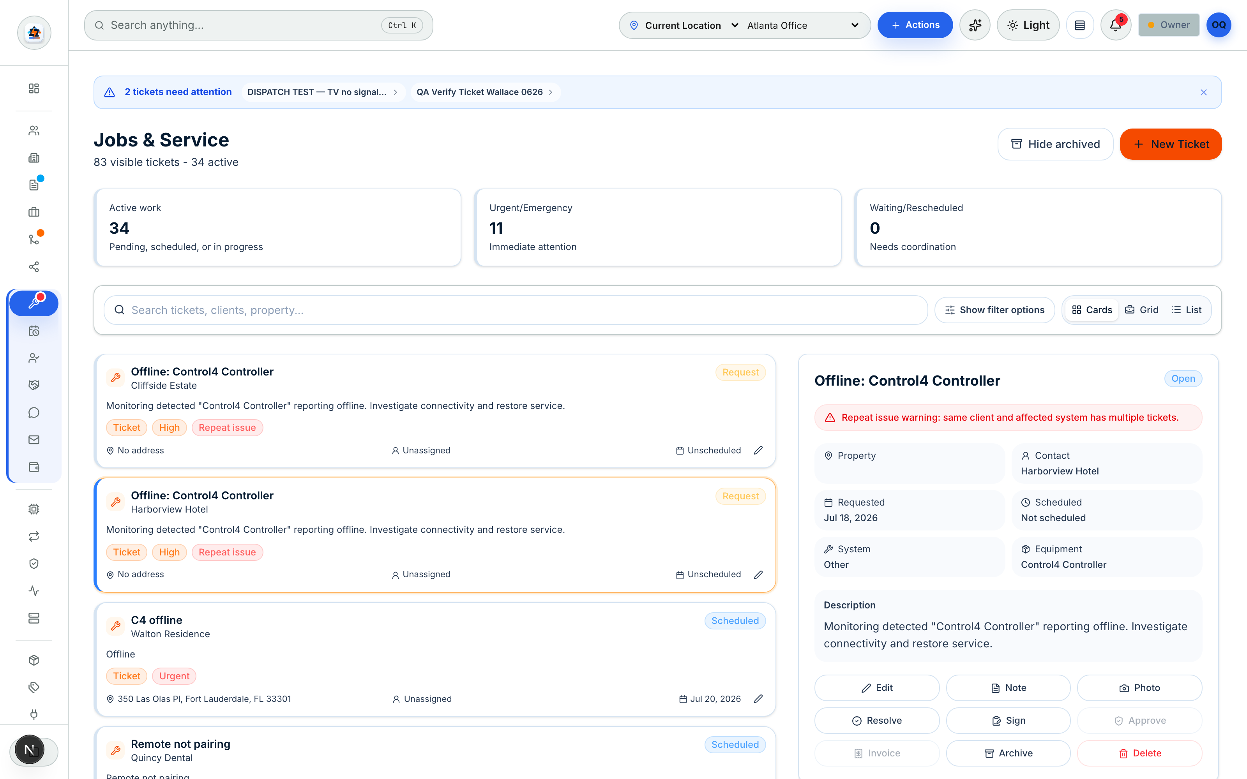
Task: Open the CPU chip sidebar icon
Action: (x=34, y=509)
